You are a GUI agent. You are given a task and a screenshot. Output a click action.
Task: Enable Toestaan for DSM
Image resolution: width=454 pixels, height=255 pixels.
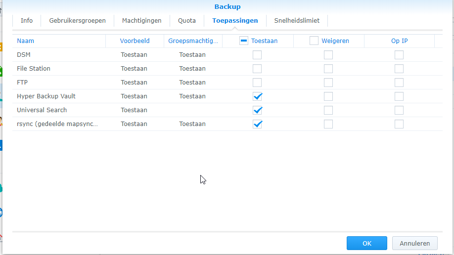click(x=257, y=55)
